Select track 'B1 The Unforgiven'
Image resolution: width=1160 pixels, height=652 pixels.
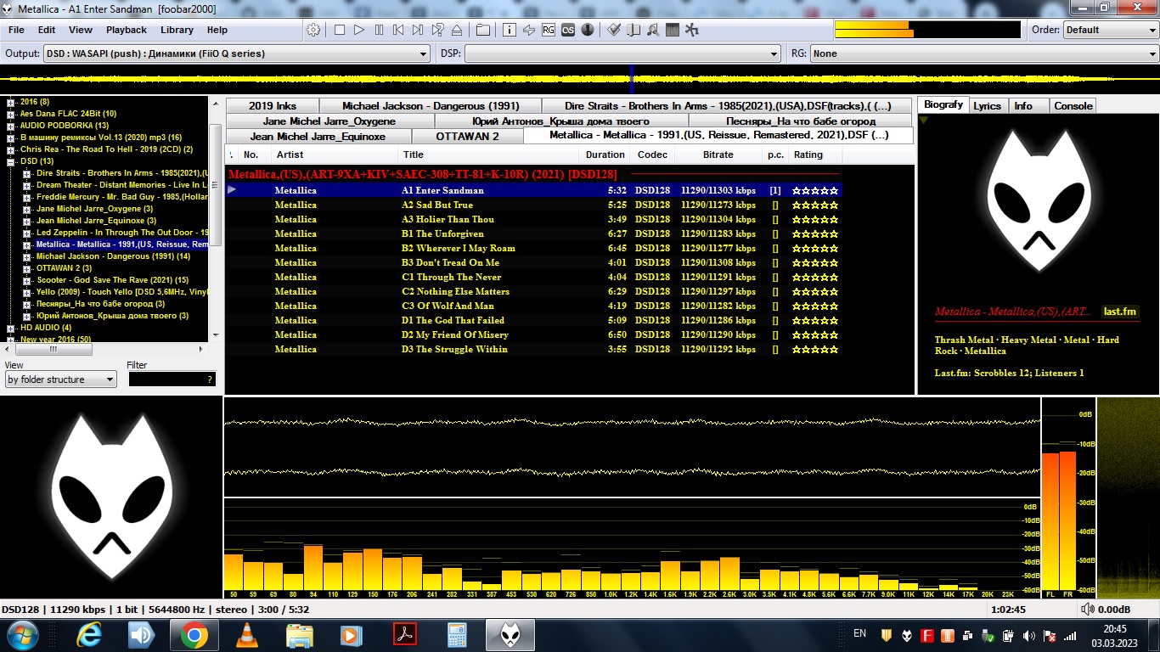click(x=533, y=233)
